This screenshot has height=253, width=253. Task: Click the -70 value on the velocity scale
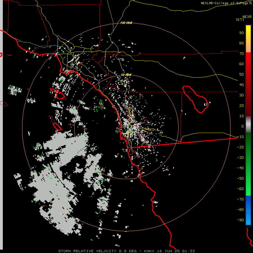coord(240,199)
